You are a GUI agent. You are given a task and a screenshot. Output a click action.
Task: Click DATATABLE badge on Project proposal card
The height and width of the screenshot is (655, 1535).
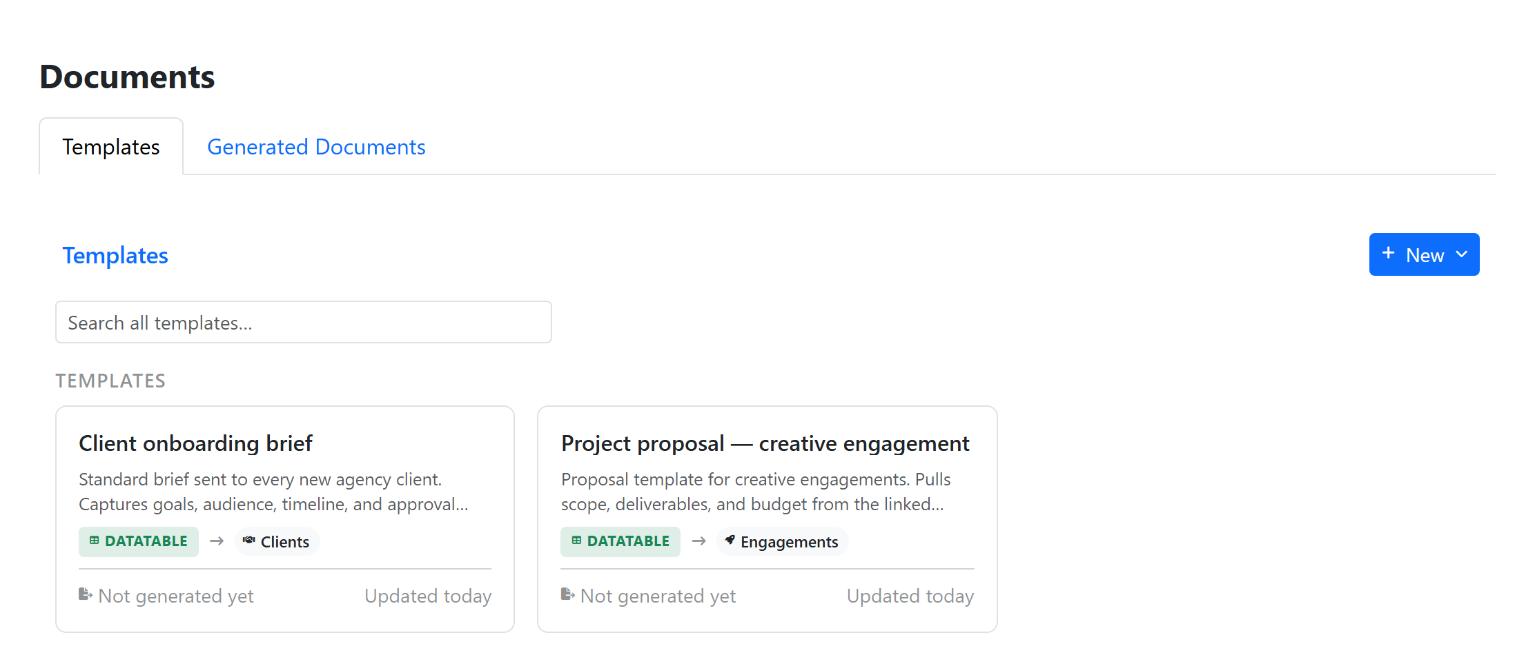620,541
